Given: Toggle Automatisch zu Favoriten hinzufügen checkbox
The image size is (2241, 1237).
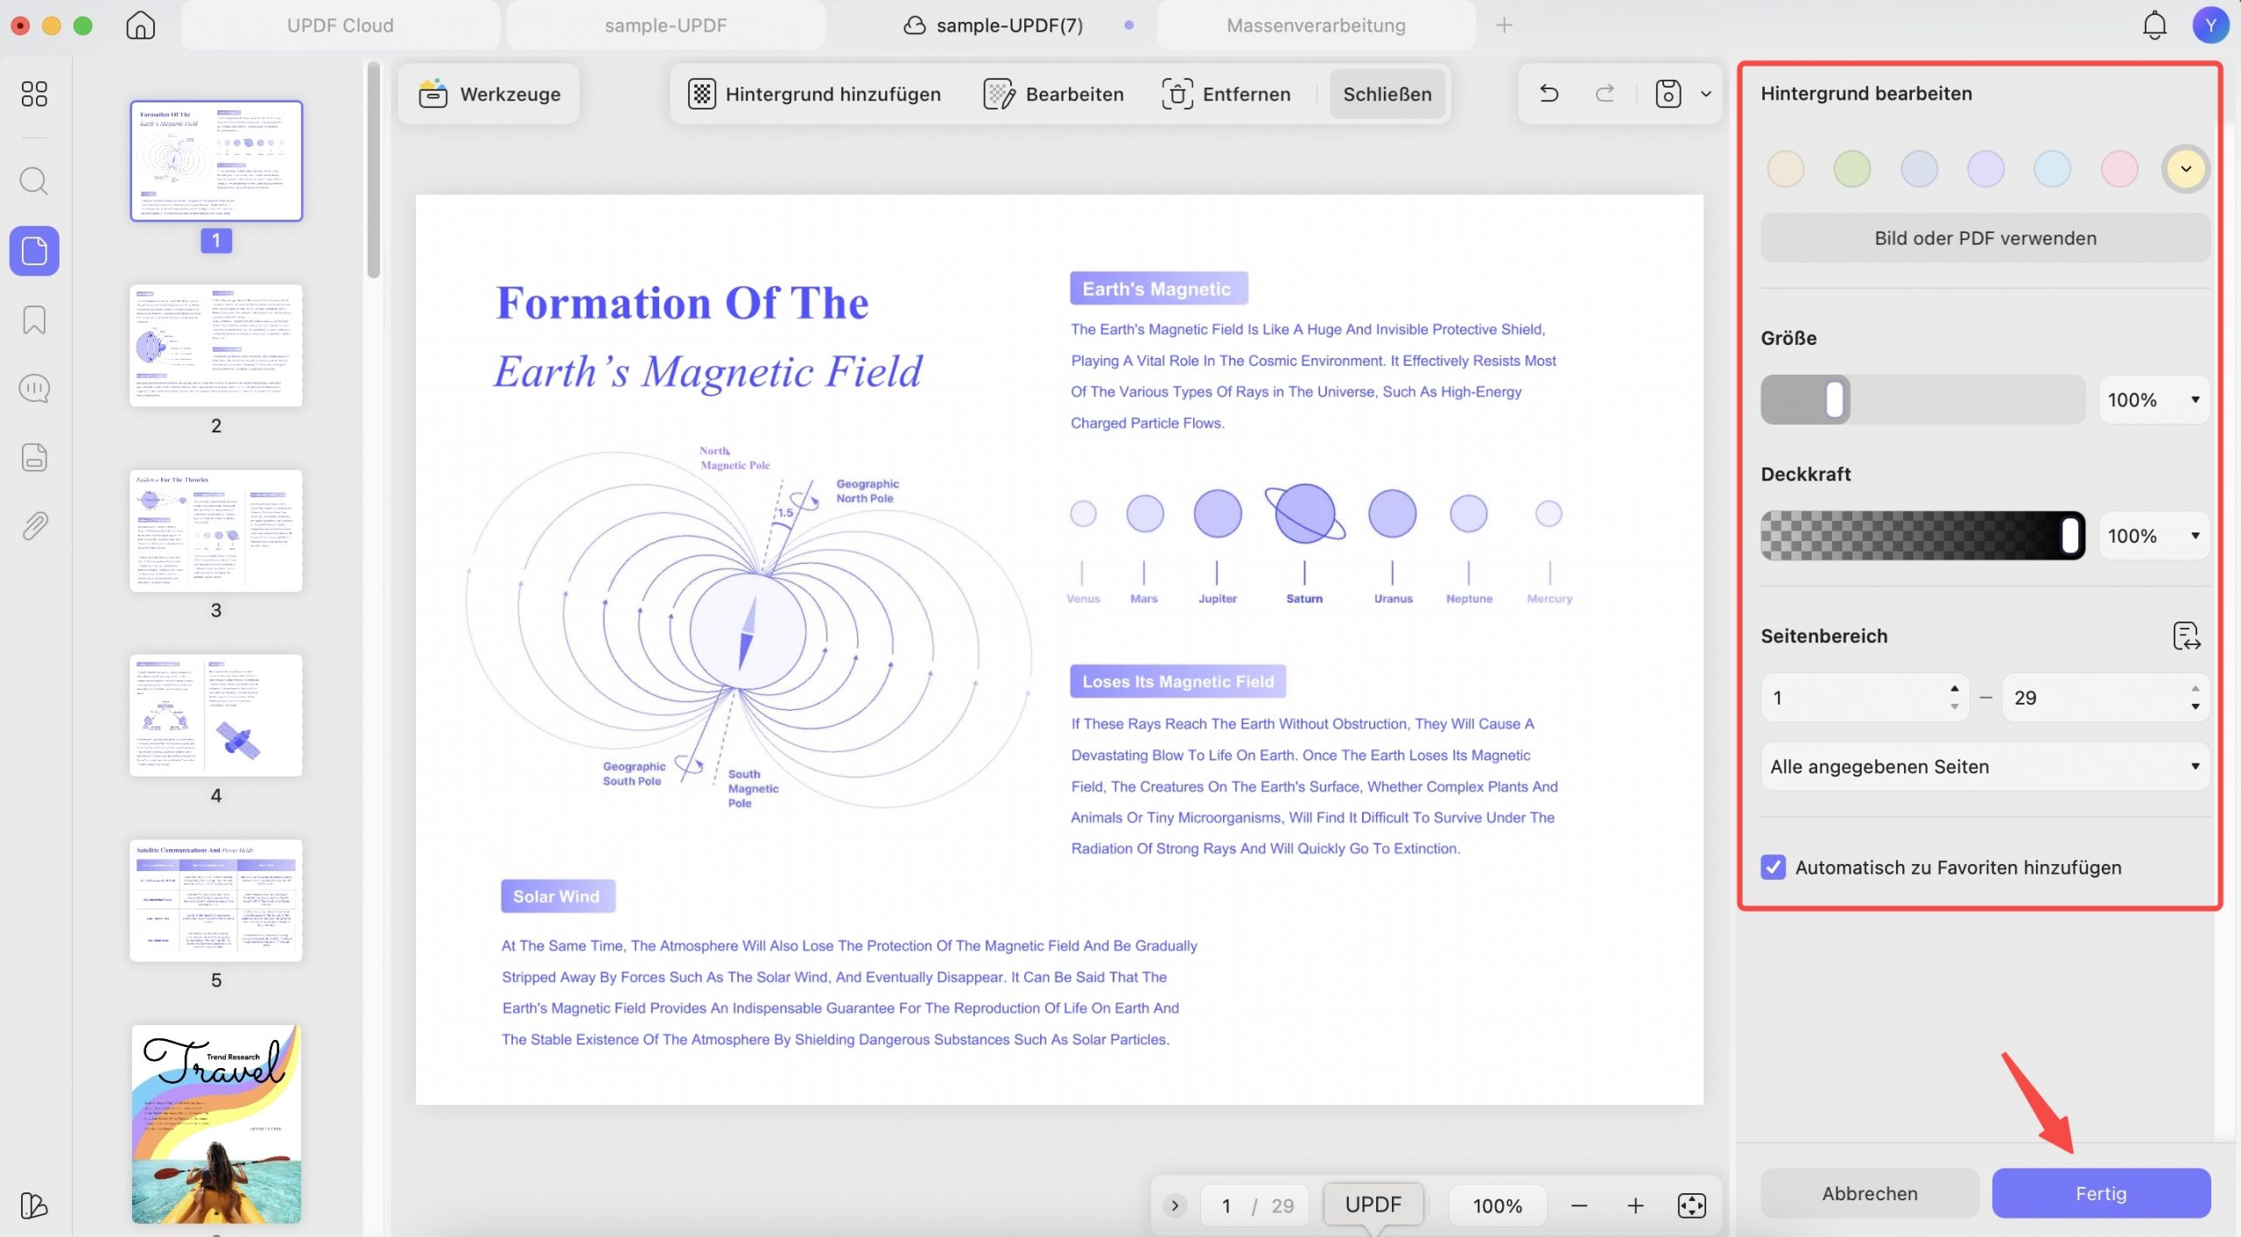Looking at the screenshot, I should pyautogui.click(x=1774, y=868).
